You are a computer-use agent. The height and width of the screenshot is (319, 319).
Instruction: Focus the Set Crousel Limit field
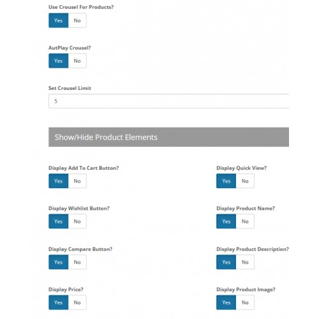(168, 101)
